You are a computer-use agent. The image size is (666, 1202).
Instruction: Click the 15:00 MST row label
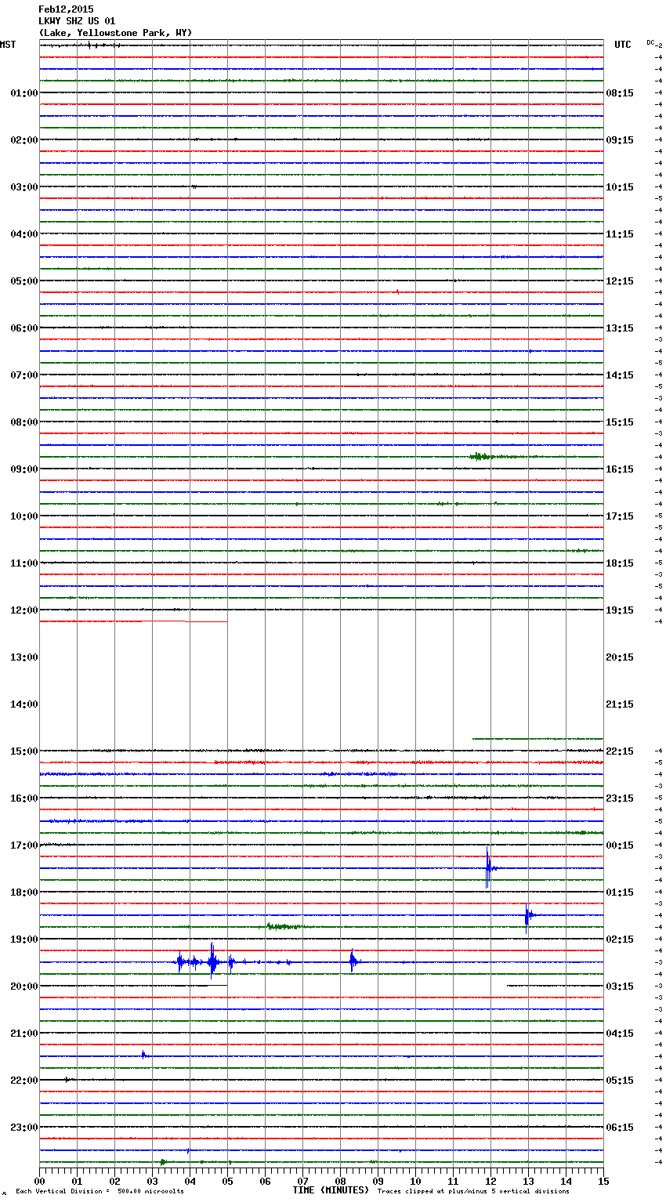[x=24, y=751]
